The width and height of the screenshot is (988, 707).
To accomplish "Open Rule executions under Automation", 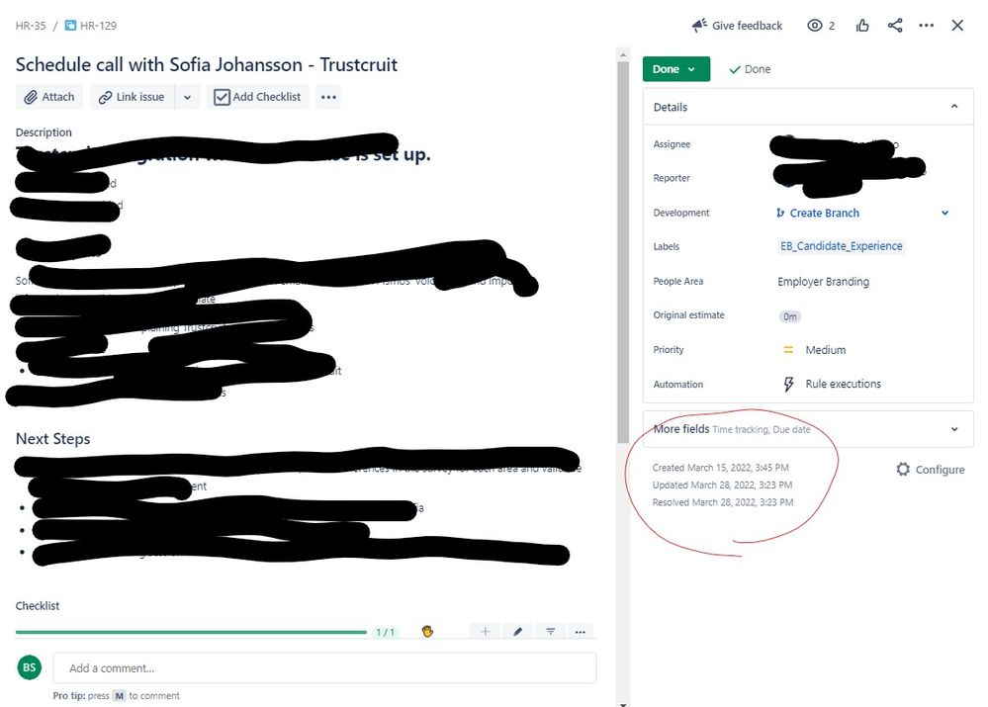I will [x=843, y=384].
